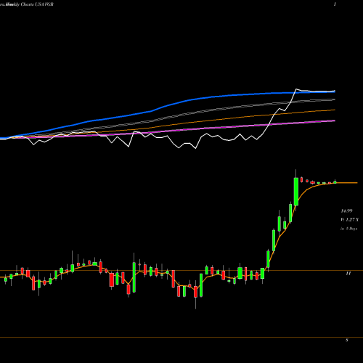Image resolution: width=363 pixels, height=363 pixels.
Task: Click the '8' price axis label
Action: click(347, 340)
